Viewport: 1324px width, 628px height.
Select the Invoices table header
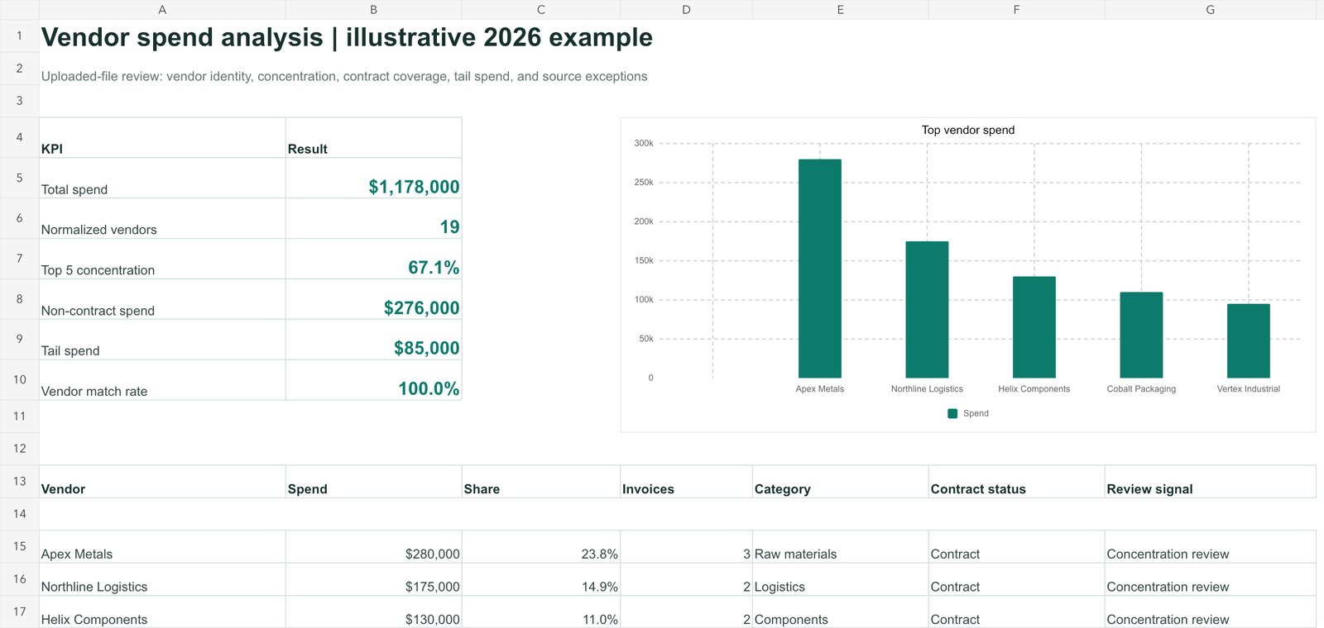tap(686, 481)
